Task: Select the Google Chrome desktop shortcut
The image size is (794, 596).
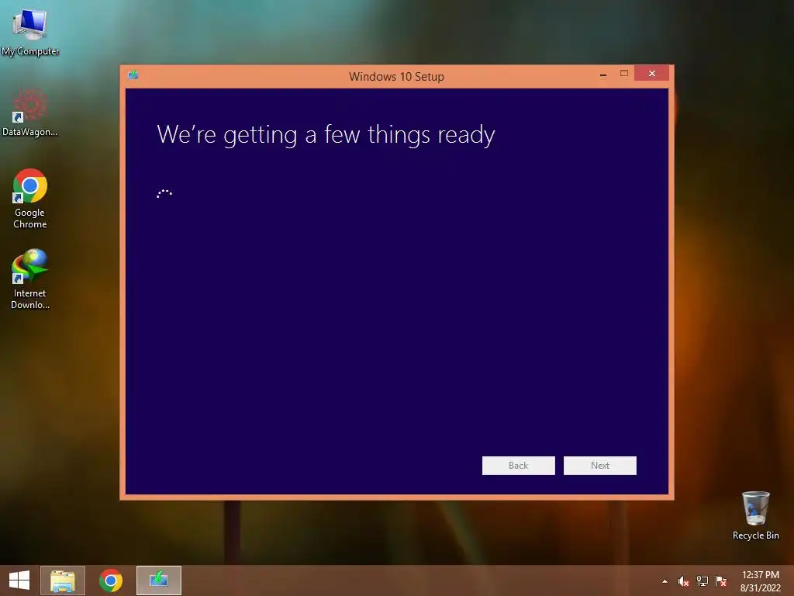Action: point(30,199)
